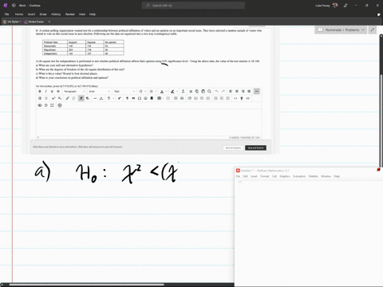Switch to the OneNote Review tab
The height and width of the screenshot is (287, 383).
coord(70,14)
